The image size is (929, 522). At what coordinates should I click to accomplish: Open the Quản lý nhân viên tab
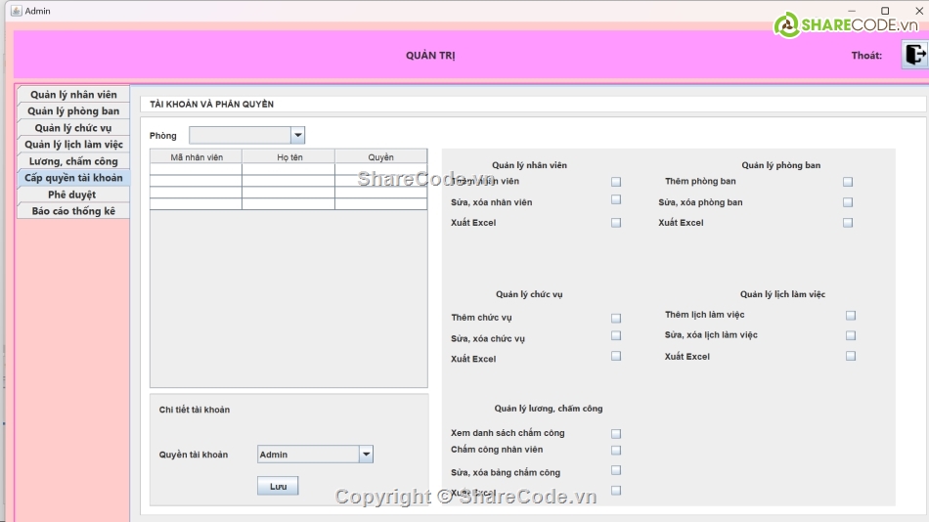tap(73, 95)
